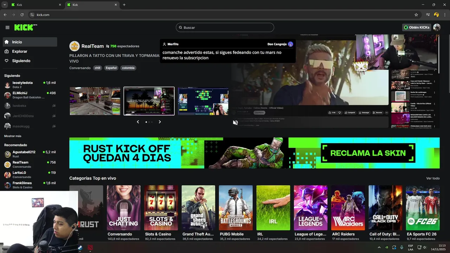Click the search magnifier icon

point(180,27)
